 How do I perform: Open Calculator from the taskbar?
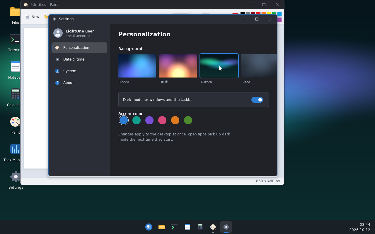pyautogui.click(x=200, y=227)
